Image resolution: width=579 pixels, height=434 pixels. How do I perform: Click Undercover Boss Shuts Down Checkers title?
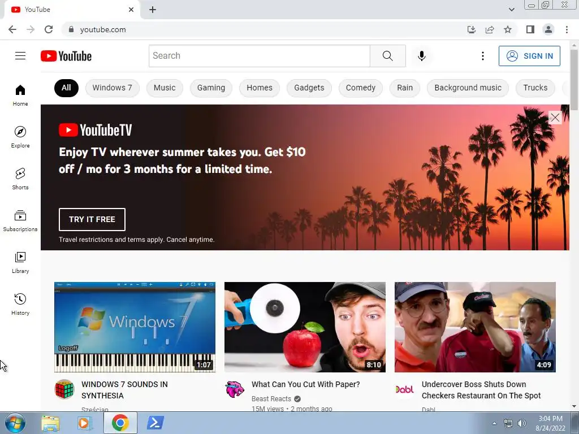pos(481,390)
